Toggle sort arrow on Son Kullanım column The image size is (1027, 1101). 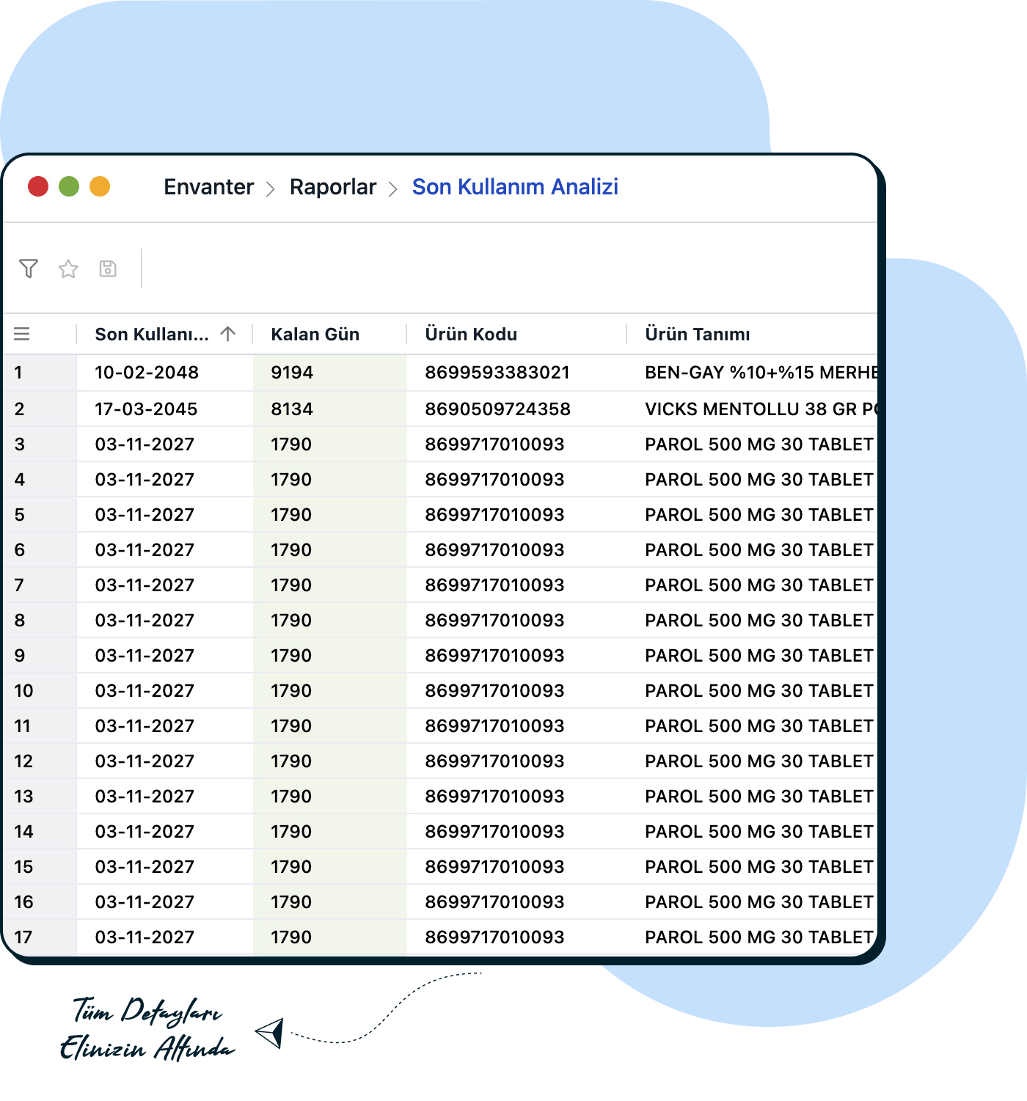228,334
